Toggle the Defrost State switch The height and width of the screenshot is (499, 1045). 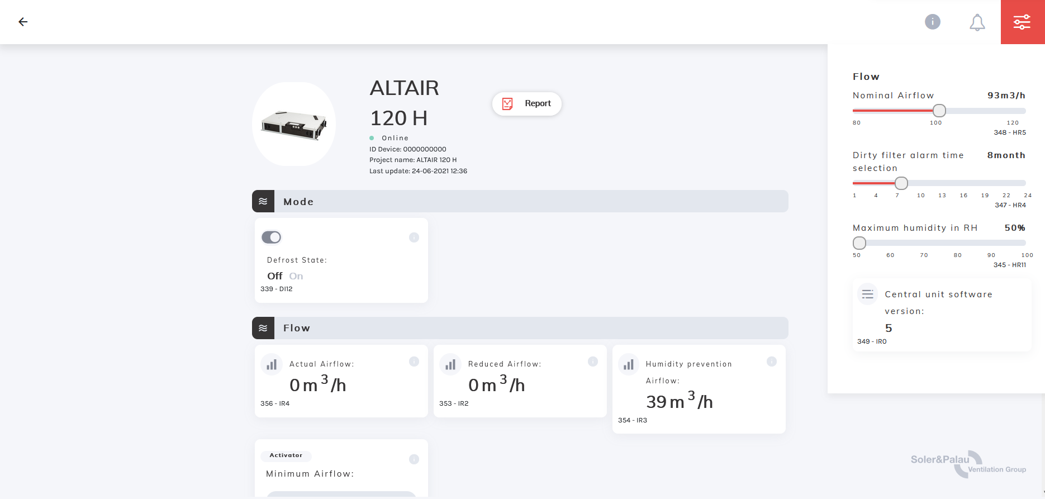tap(272, 237)
